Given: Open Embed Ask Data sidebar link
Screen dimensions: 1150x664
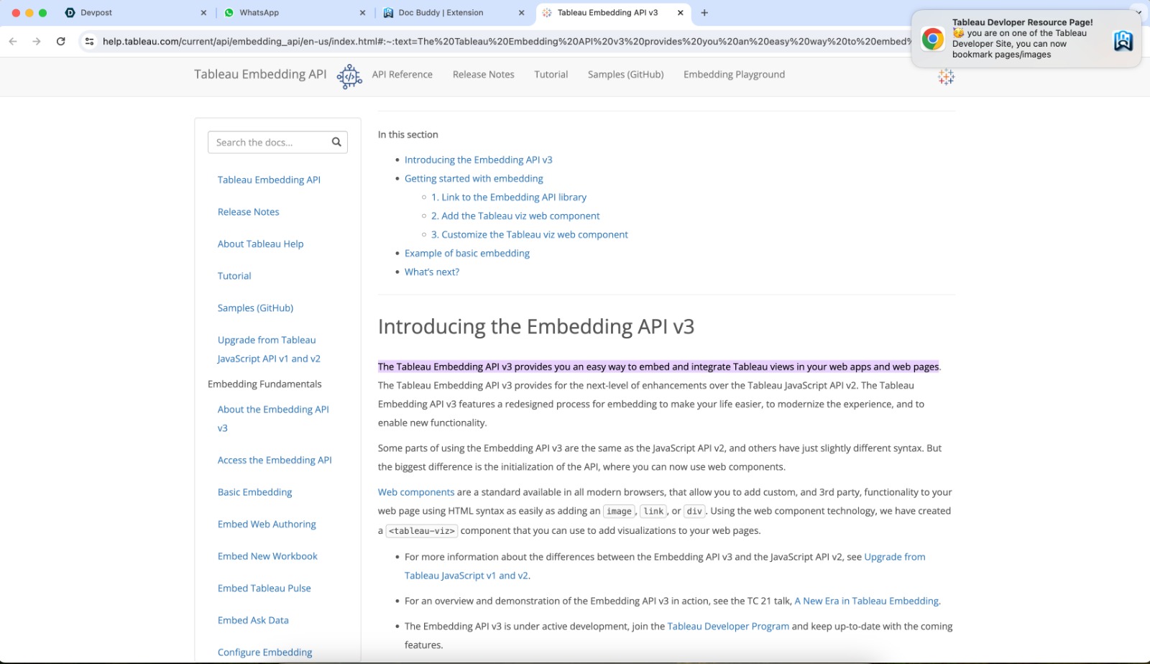Looking at the screenshot, I should point(253,620).
